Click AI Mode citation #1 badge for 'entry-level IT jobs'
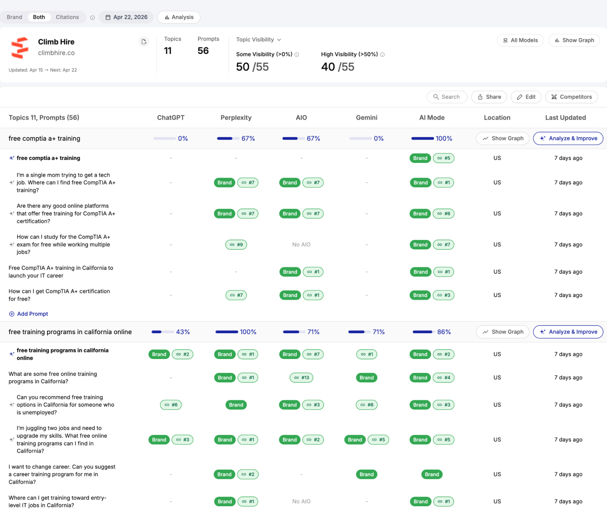The height and width of the screenshot is (515, 607). click(x=444, y=502)
